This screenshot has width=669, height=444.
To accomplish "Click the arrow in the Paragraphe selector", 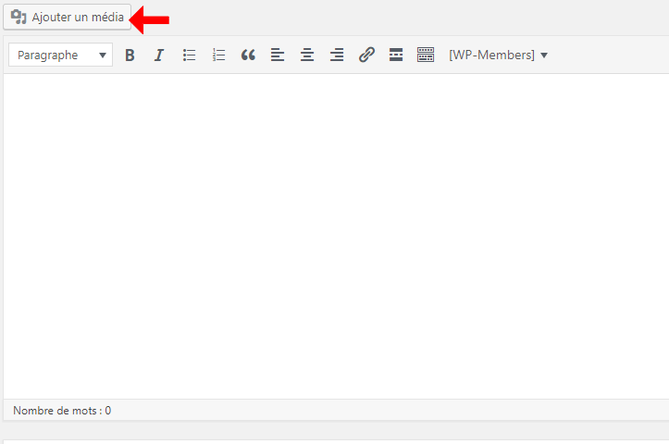I will pyautogui.click(x=102, y=55).
